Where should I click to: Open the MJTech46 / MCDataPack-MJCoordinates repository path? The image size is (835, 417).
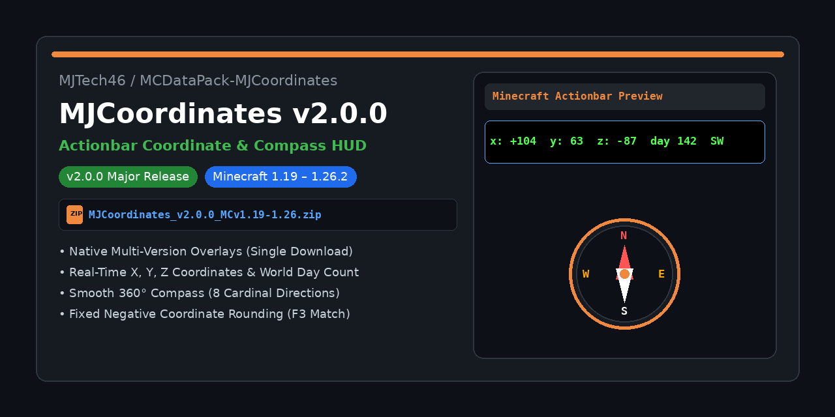point(198,81)
